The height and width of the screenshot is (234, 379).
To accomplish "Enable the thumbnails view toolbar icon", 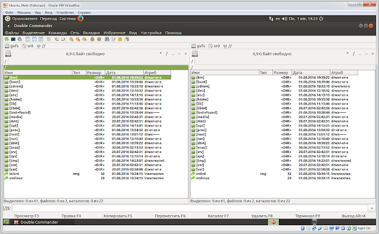I will coord(41,39).
